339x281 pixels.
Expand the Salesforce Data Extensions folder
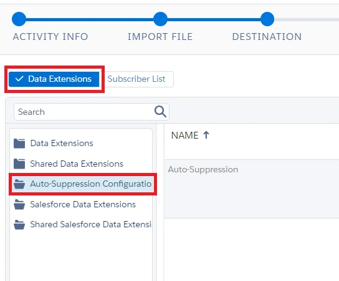83,205
